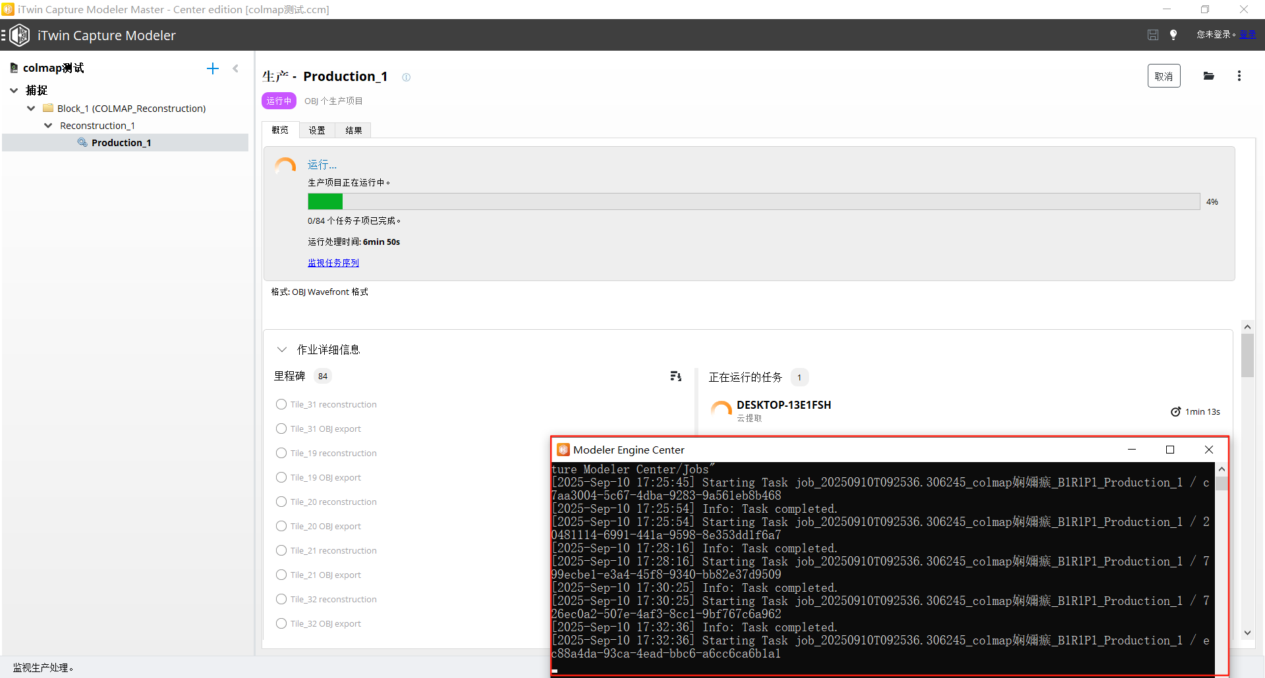Screen dimensions: 1265x678
Task: Open the three-dot more options menu
Action: [x=1239, y=76]
